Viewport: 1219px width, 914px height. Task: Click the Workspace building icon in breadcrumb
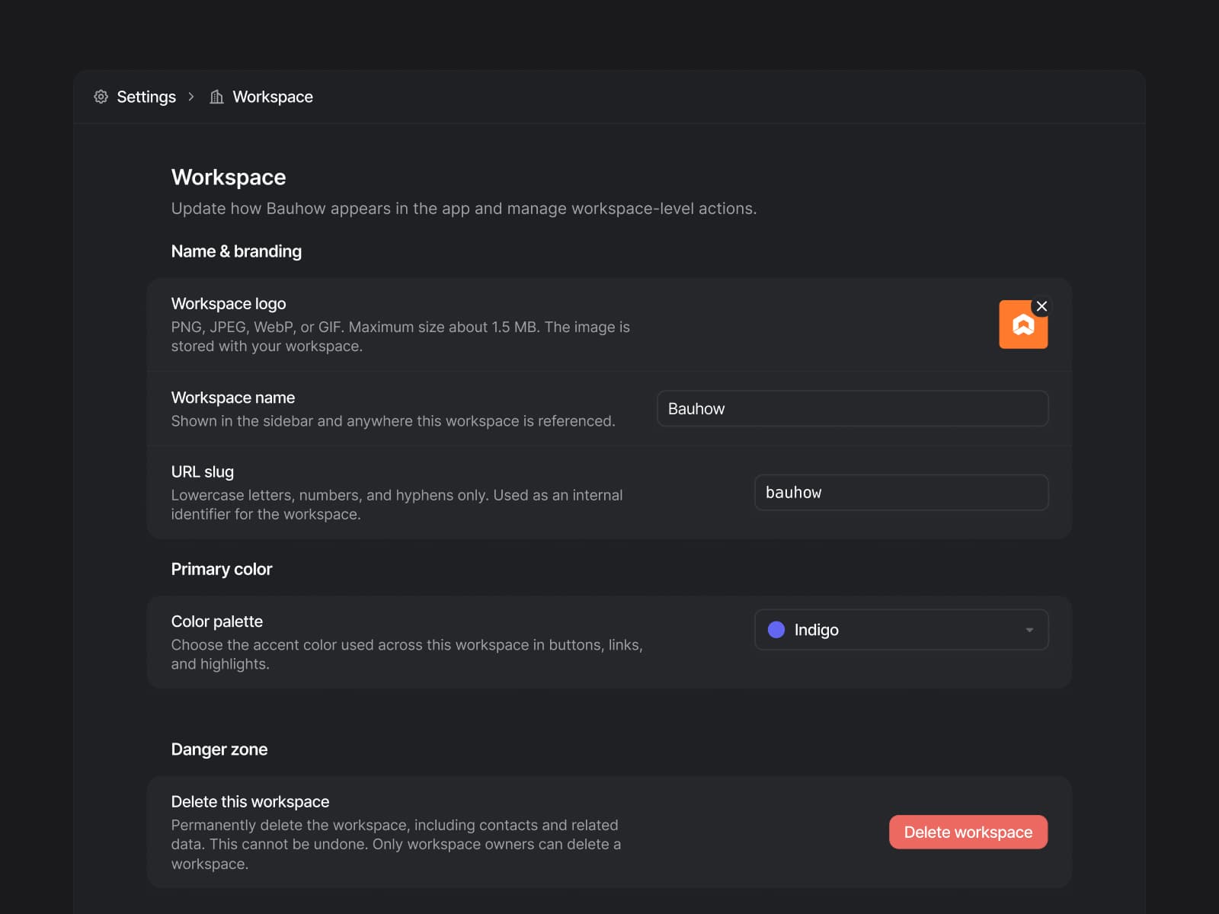tap(217, 97)
